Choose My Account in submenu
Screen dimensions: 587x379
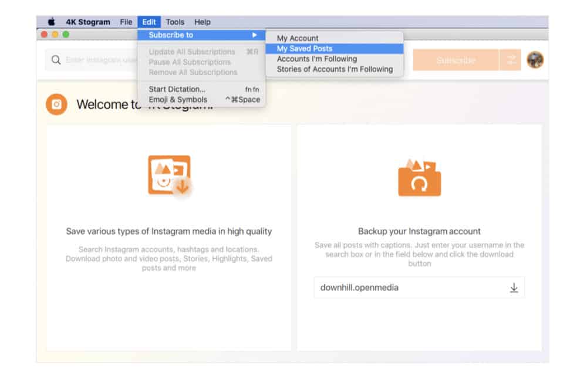335,38
